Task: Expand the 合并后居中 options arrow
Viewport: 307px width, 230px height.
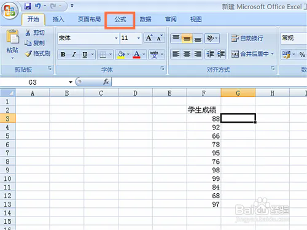Action: (273, 54)
